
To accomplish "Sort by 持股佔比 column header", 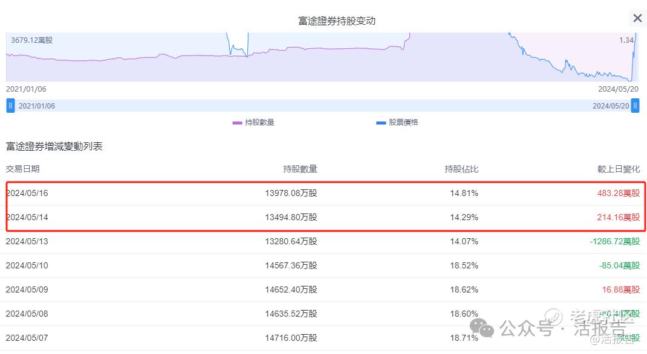I will pos(461,169).
